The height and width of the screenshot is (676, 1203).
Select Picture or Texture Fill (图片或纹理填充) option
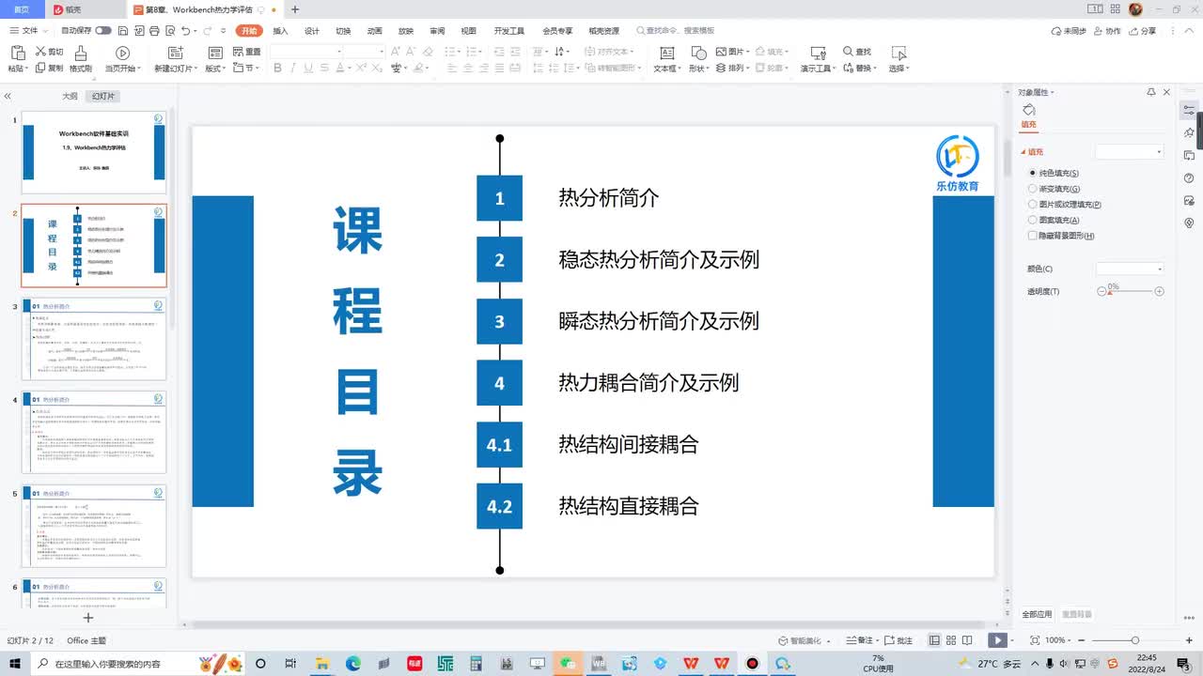click(1033, 204)
